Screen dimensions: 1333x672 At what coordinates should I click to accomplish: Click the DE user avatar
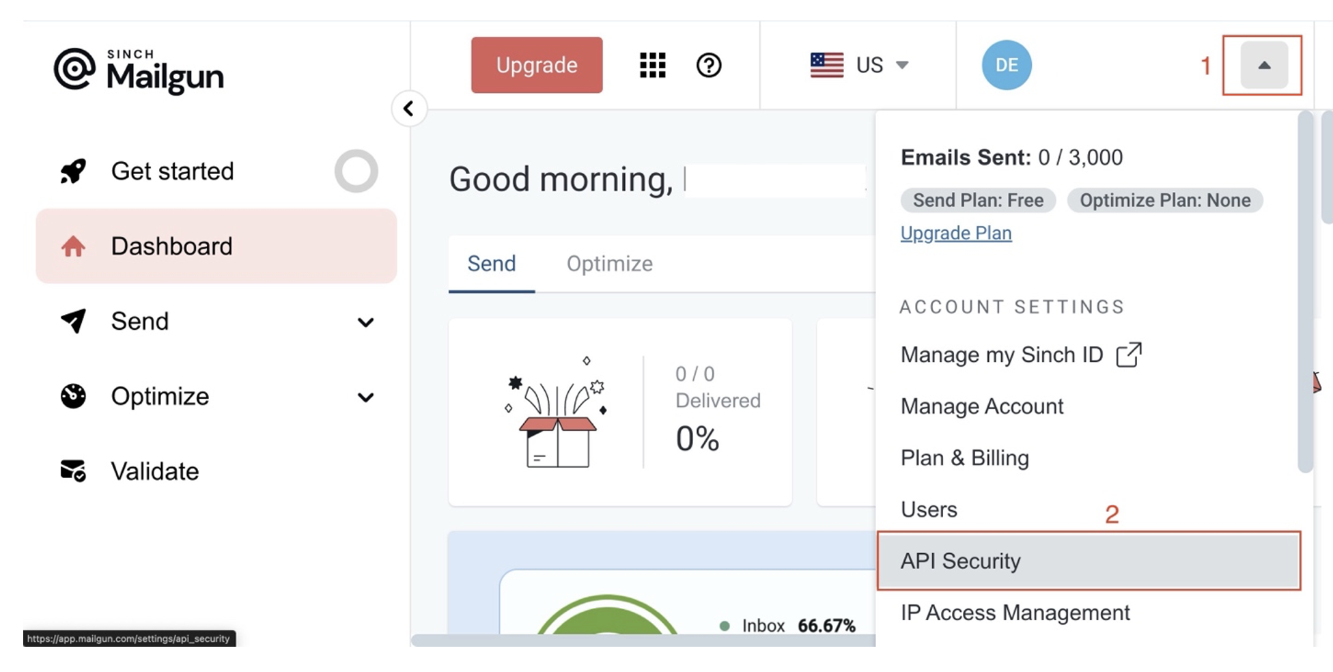coord(1007,65)
